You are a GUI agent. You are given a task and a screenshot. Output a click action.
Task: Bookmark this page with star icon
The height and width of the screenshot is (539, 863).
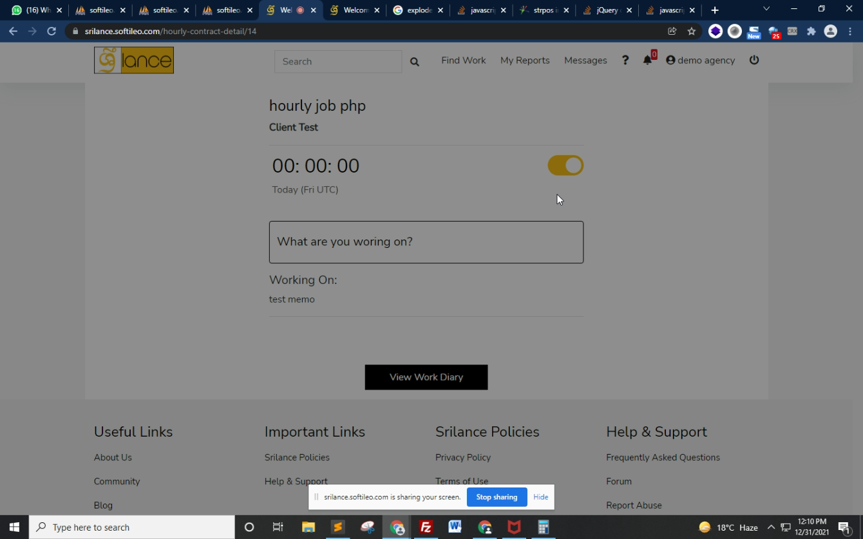(x=691, y=32)
